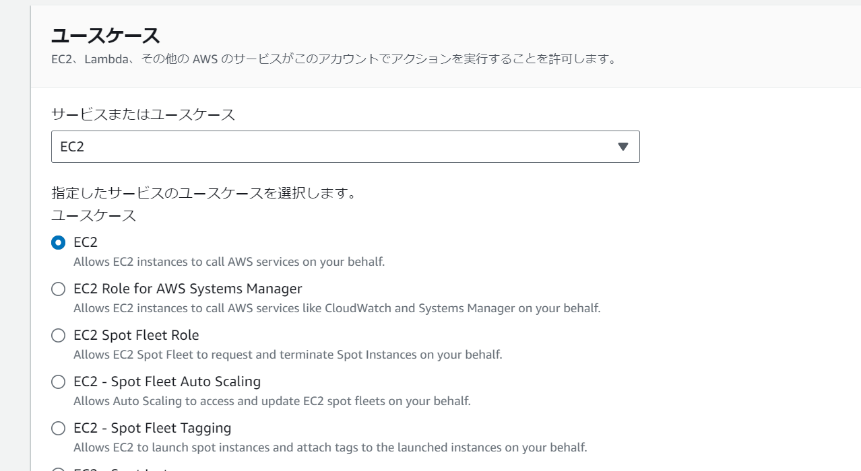Viewport: 861px width, 471px height.
Task: Click description about attaching tags to launched instances
Action: [330, 447]
